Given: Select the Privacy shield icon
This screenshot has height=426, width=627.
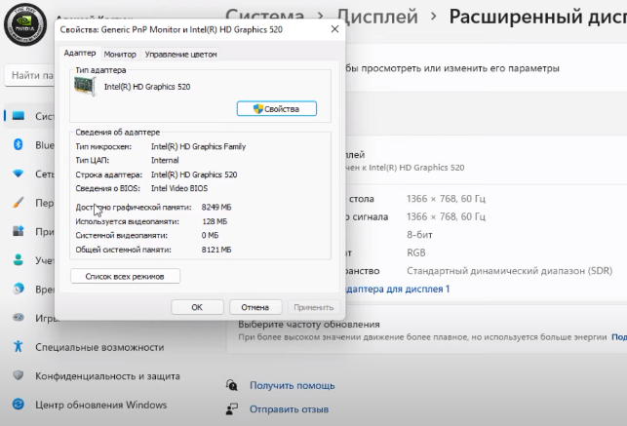Looking at the screenshot, I should [18, 375].
